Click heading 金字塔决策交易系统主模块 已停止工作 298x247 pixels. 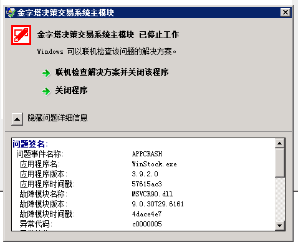pyautogui.click(x=108, y=35)
